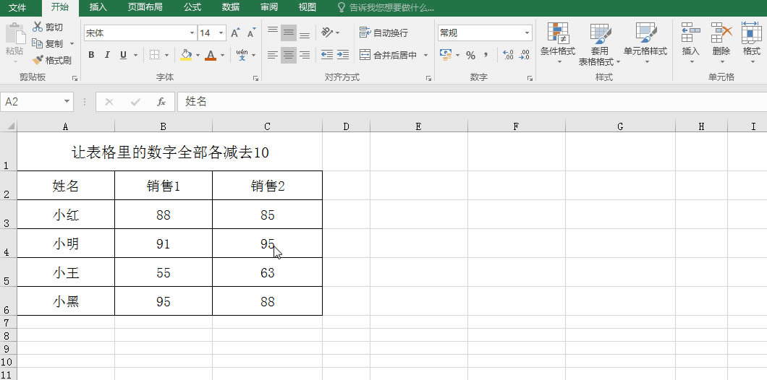Expand the Name Box dropdown arrow
The height and width of the screenshot is (380, 767).
67,102
